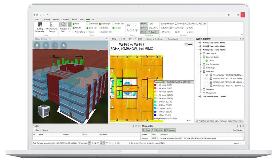The height and width of the screenshot is (161, 277).
Task: Switch to the Calculation ribbon tab
Action: pos(65,19)
